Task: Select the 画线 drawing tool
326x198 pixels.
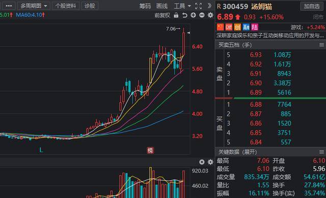Action: coord(162,6)
